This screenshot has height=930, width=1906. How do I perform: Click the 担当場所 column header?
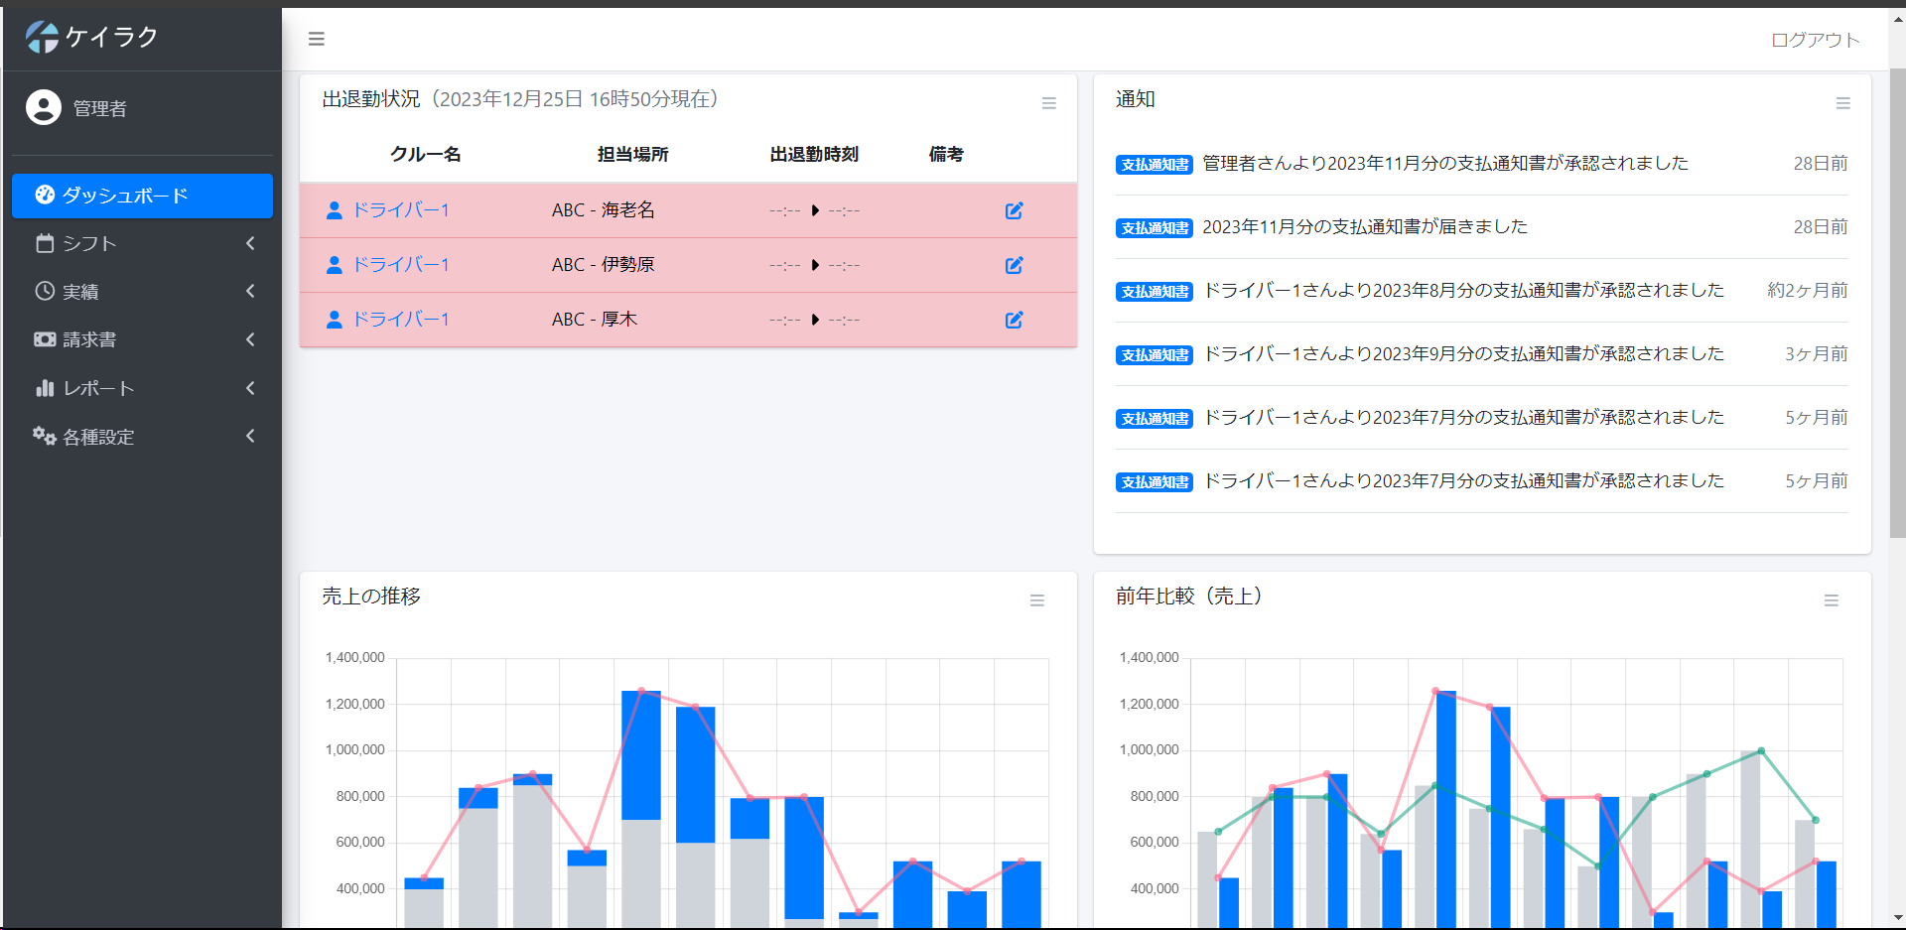point(633,154)
